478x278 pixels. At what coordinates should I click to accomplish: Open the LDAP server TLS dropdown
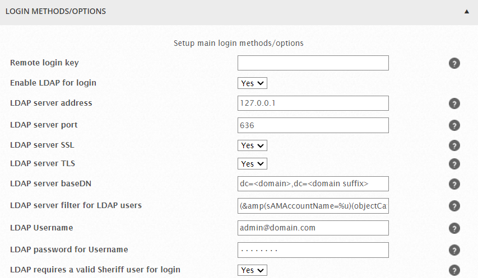coord(252,164)
